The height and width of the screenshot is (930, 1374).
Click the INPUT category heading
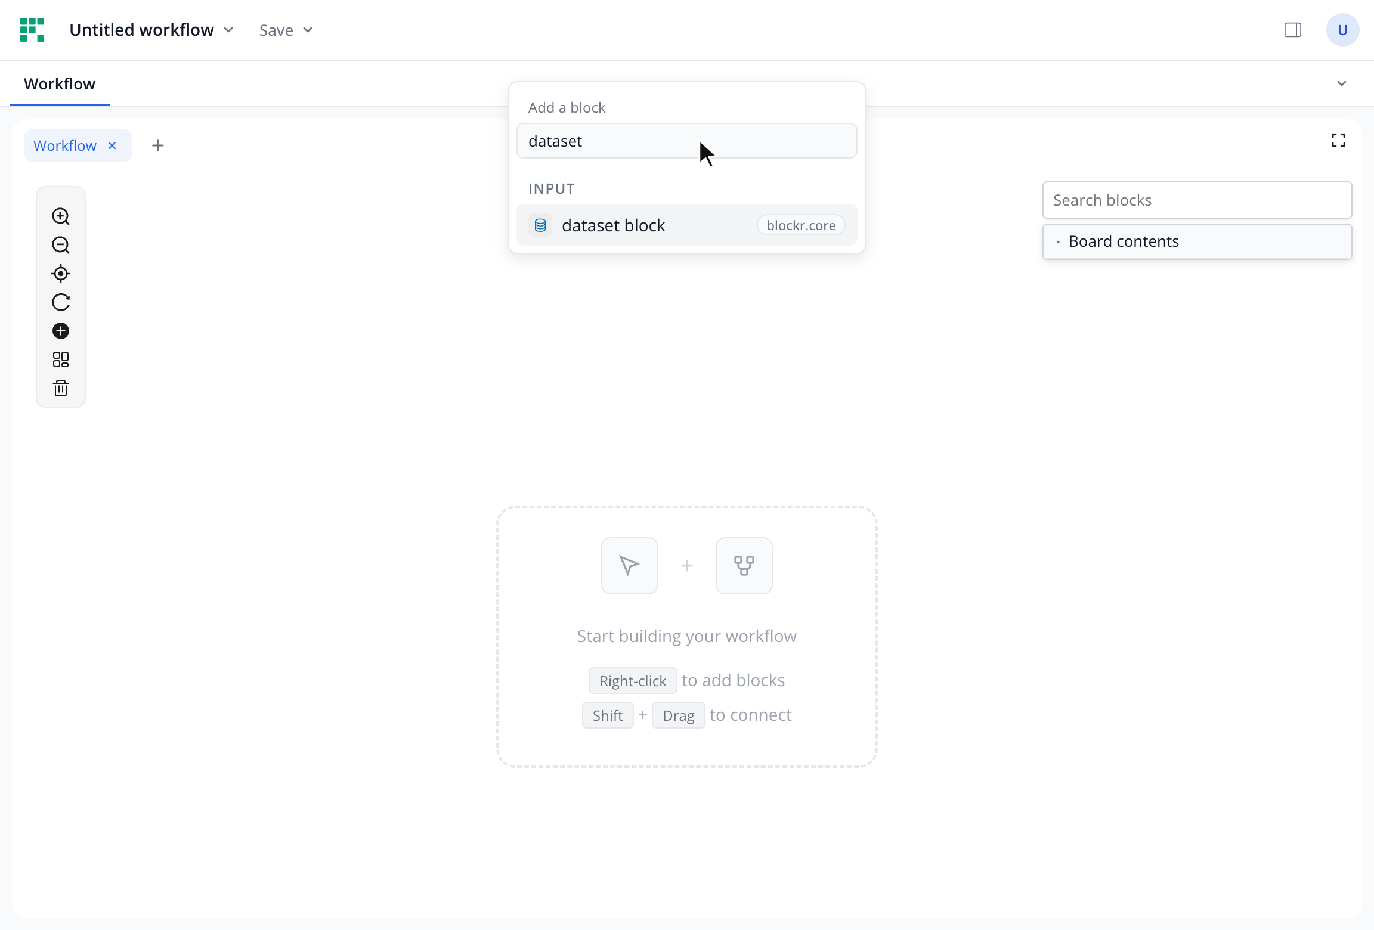coord(552,189)
